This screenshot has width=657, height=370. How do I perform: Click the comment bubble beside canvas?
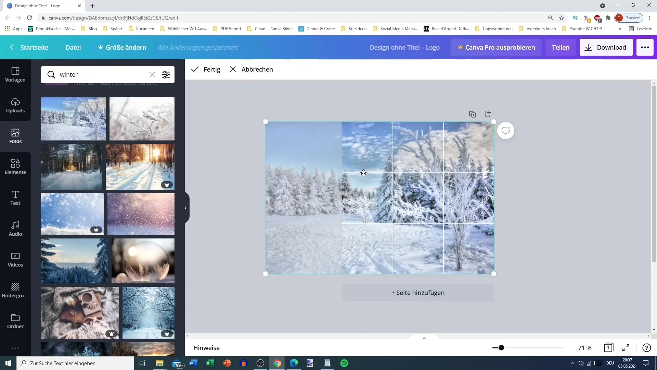point(506,131)
